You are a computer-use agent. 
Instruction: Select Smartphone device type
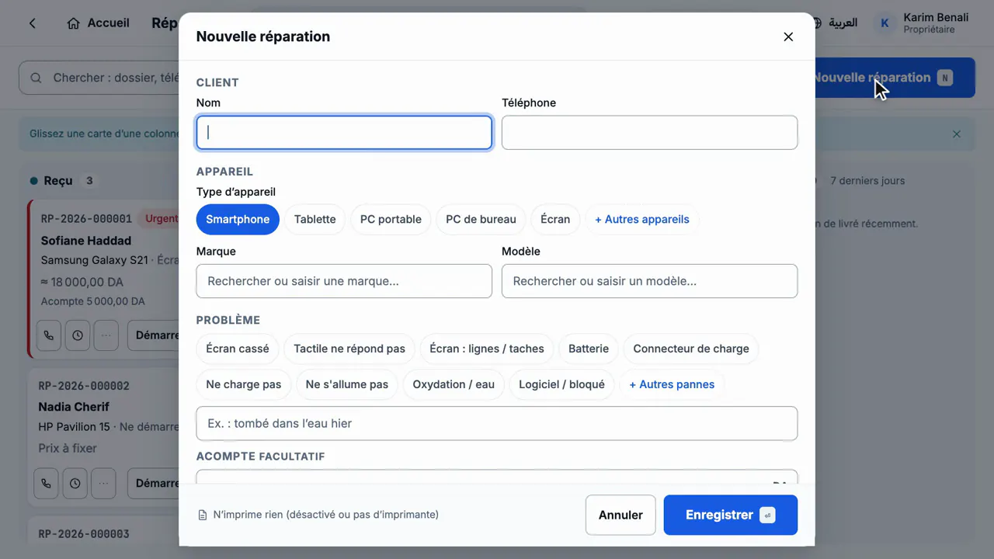(x=238, y=220)
